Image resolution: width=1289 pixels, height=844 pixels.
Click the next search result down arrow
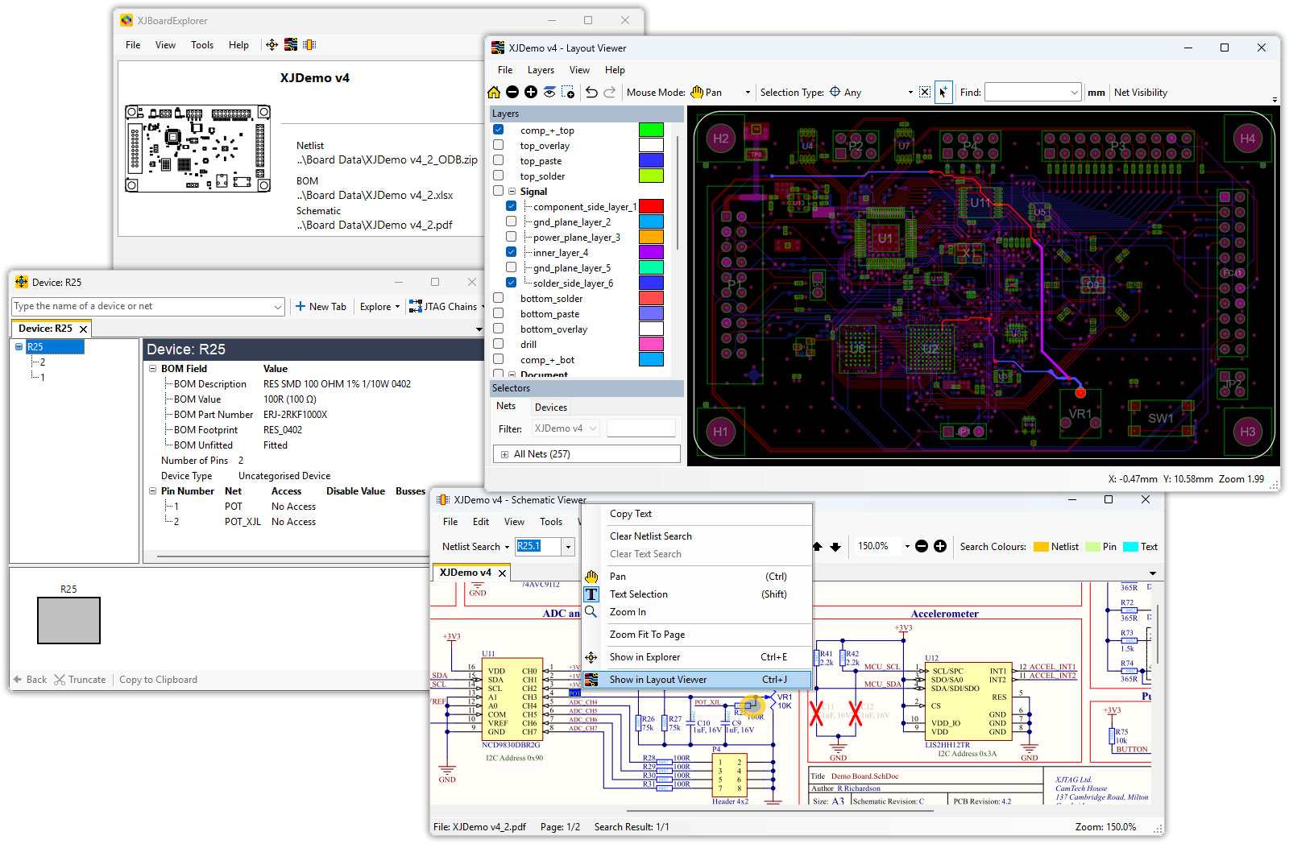pos(835,547)
